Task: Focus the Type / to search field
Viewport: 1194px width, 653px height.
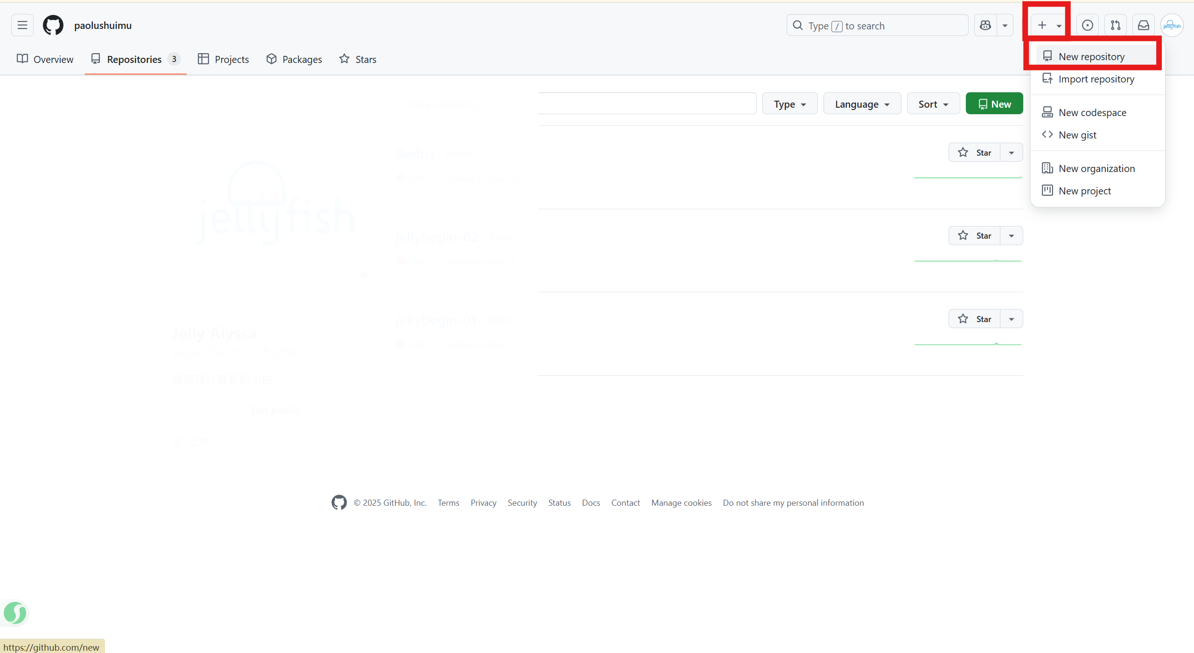Action: pos(877,25)
